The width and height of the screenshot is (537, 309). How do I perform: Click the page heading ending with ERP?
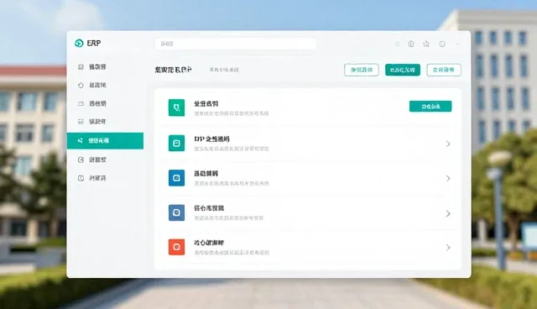pos(174,70)
